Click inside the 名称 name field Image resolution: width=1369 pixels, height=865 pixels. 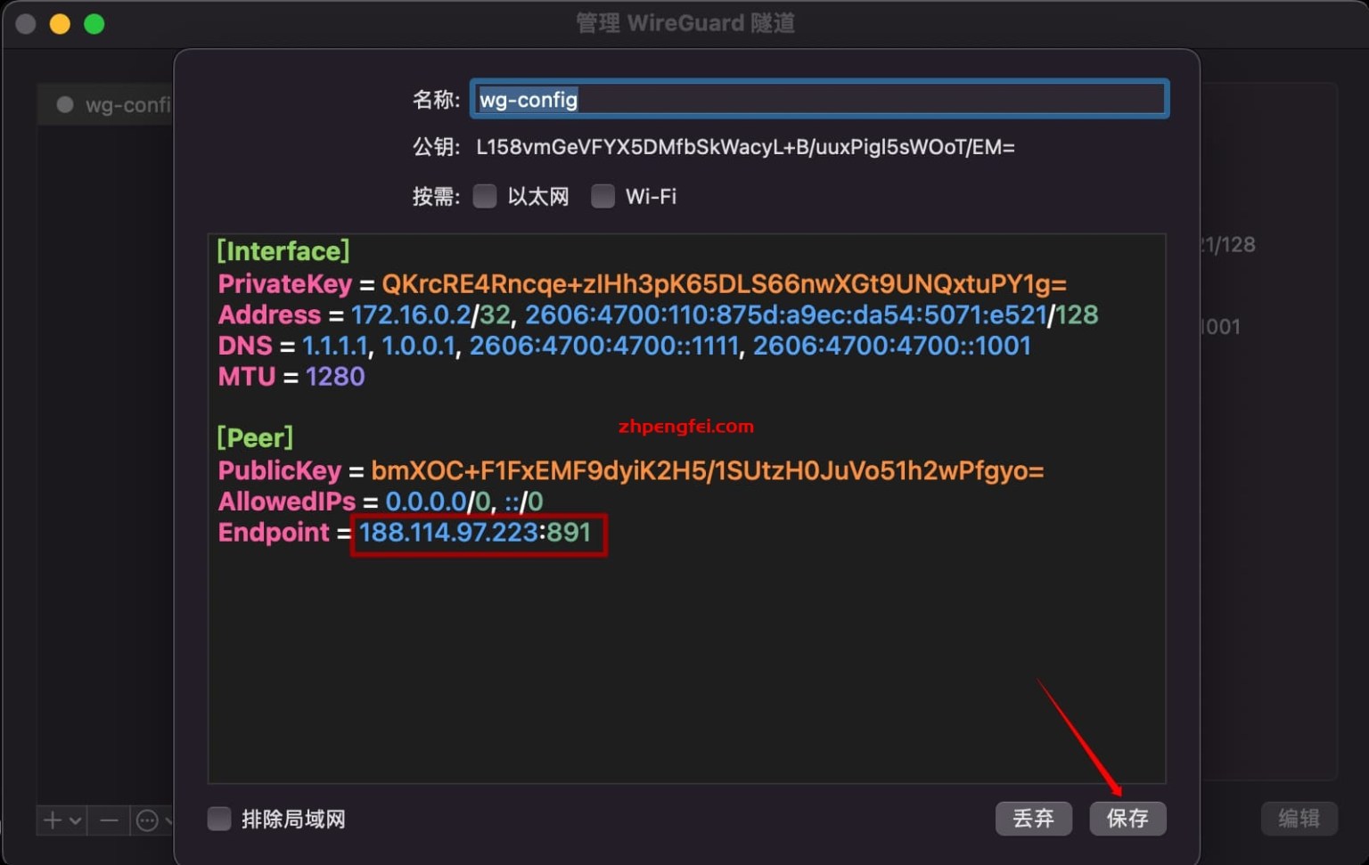(818, 99)
